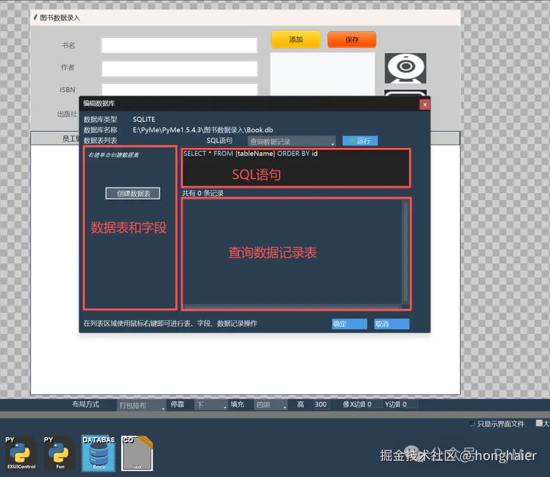Open the EXUIControl Python file icon
550x477 pixels.
pos(20,453)
